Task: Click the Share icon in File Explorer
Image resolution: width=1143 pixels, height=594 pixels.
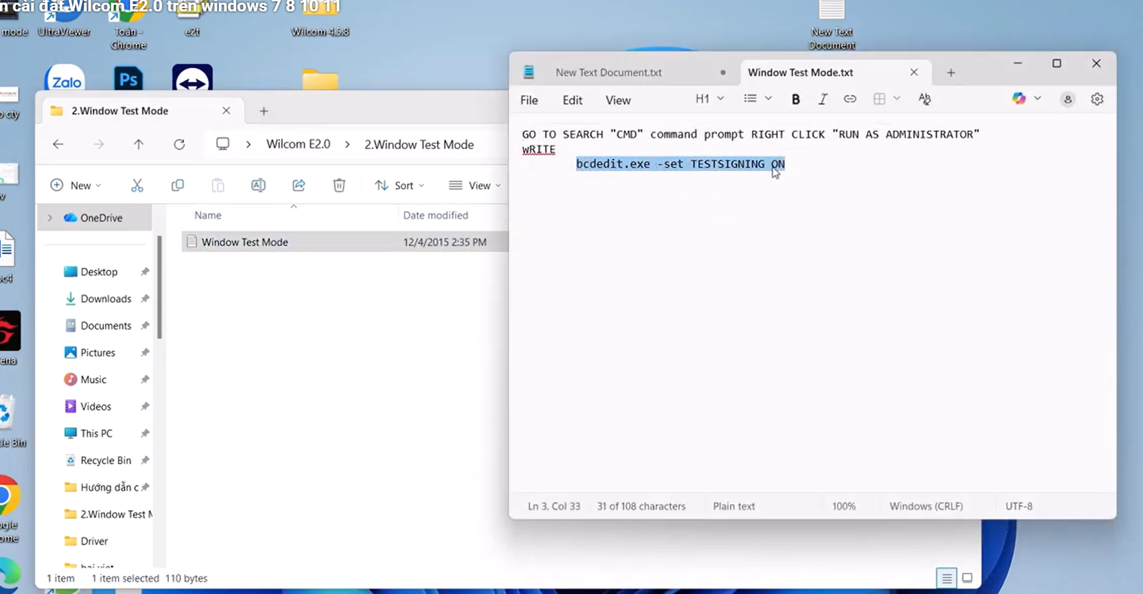Action: pyautogui.click(x=299, y=185)
